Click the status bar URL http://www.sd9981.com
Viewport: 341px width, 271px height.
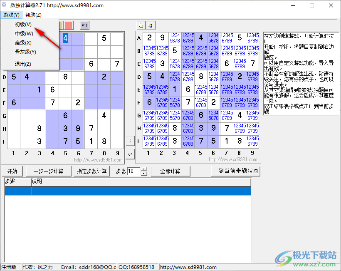point(188,267)
